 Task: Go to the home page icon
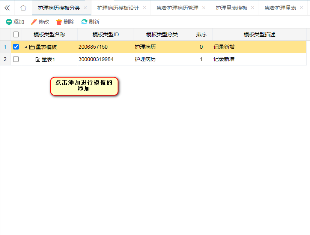point(23,8)
